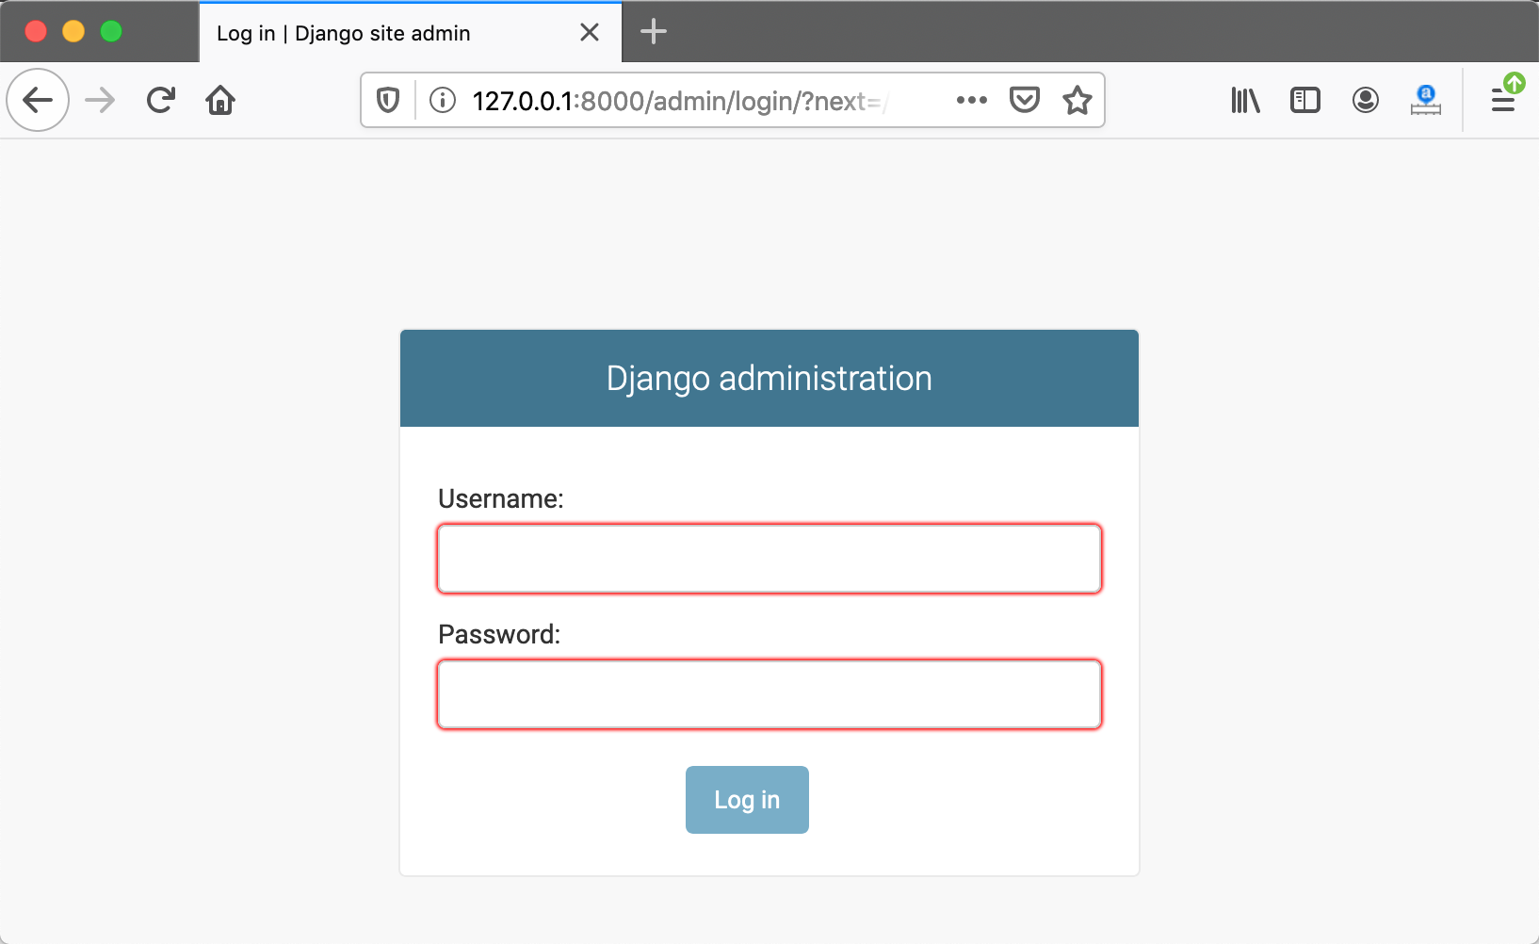Maximize the window with green button
1539x944 pixels.
tap(111, 32)
